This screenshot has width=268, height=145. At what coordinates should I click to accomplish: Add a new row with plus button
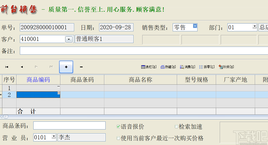[x=66, y=67]
